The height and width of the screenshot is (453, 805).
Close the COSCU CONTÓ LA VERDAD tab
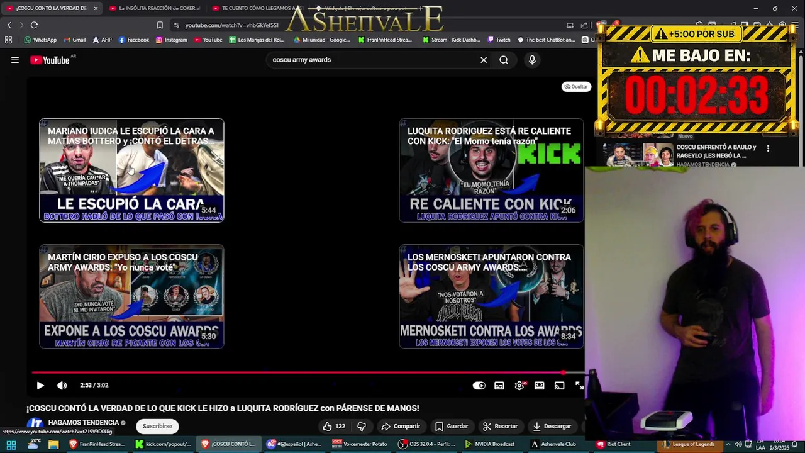[x=96, y=8]
